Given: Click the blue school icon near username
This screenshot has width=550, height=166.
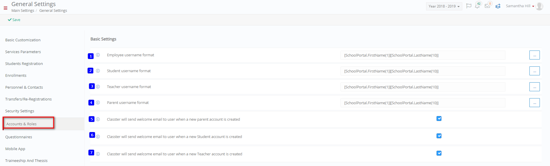Looking at the screenshot, I should [x=498, y=6].
